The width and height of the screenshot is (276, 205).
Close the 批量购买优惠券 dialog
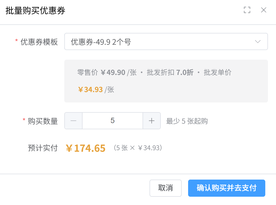263,10
